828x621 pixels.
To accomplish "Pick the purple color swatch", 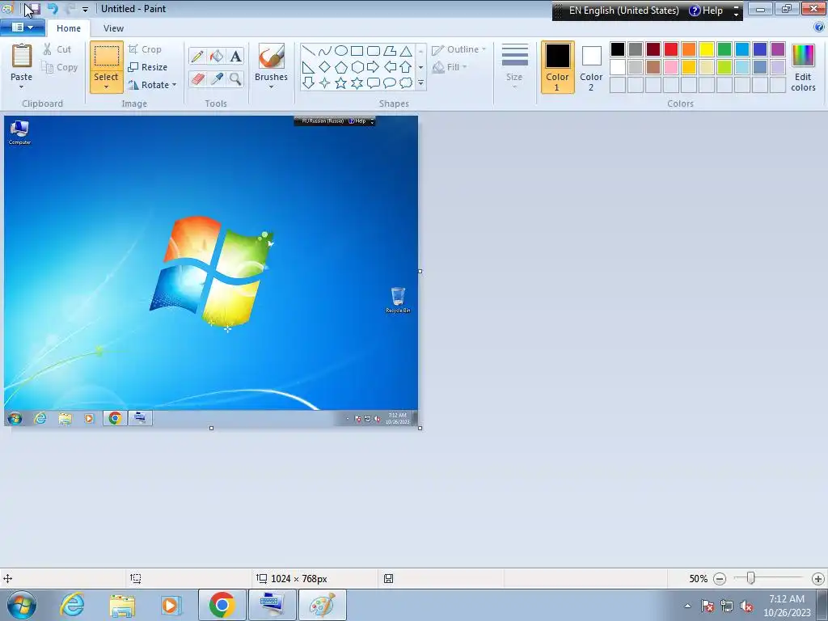I will click(x=778, y=49).
